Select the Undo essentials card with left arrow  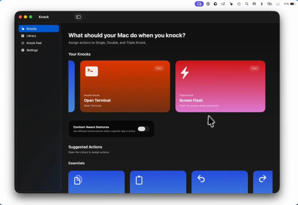(x=219, y=182)
